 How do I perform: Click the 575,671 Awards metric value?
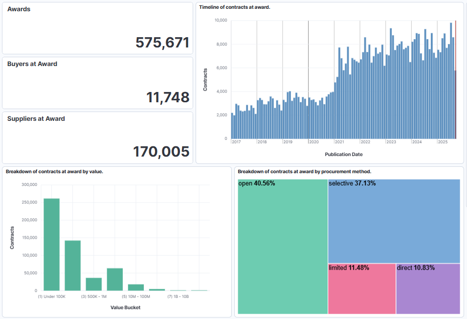pyautogui.click(x=163, y=43)
